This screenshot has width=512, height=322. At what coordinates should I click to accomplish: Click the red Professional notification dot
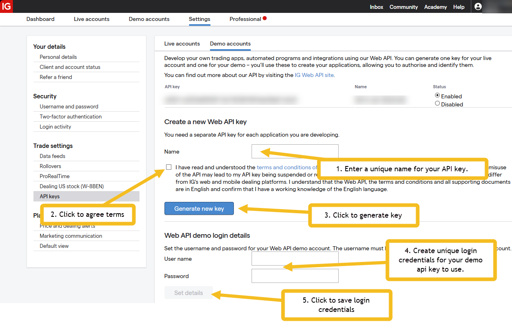tap(264, 18)
